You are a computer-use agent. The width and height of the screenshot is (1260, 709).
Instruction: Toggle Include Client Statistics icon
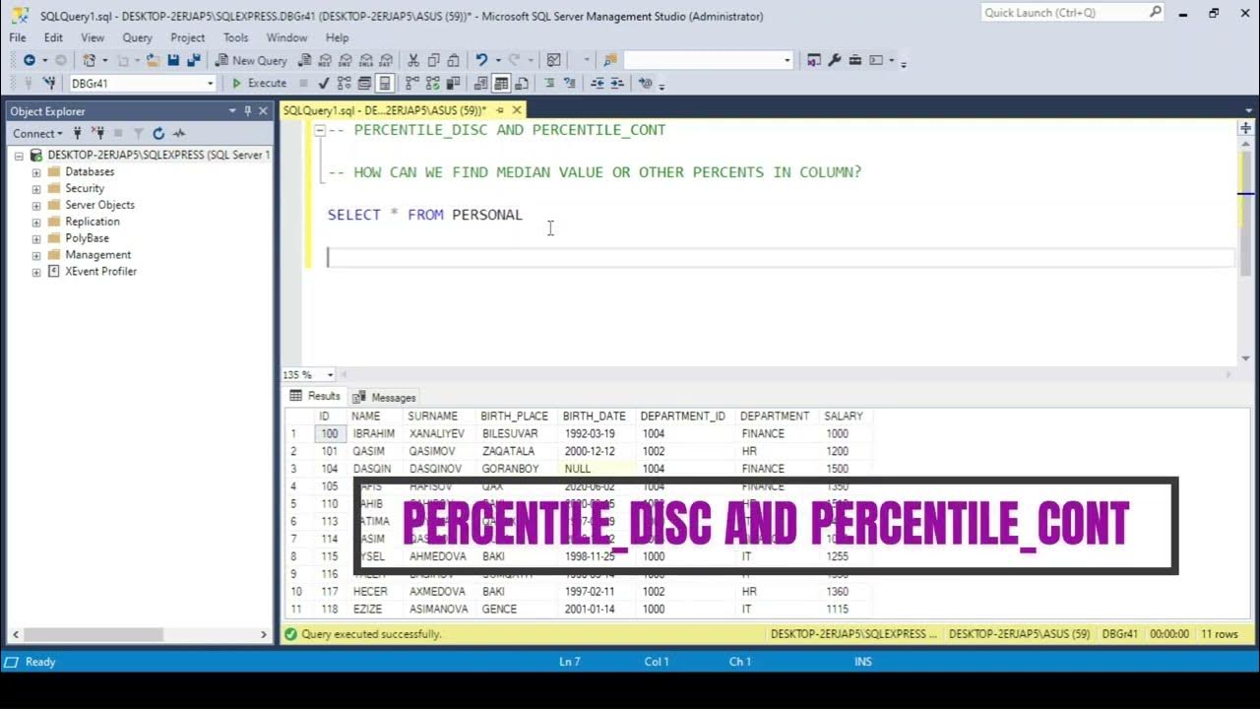point(453,84)
